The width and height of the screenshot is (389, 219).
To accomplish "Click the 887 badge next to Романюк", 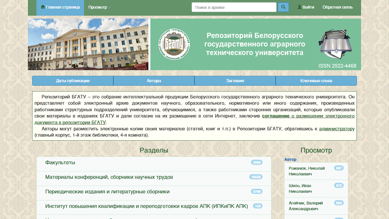I will [339, 168].
